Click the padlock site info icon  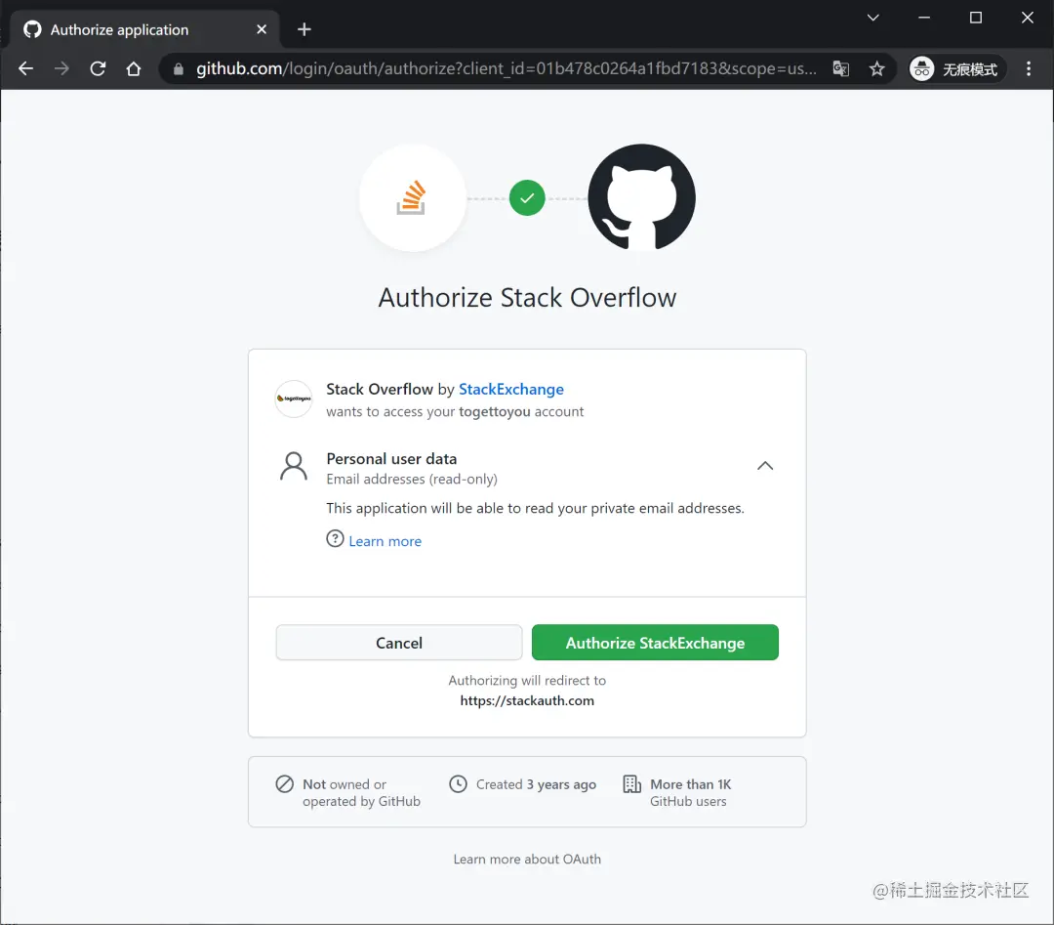point(179,68)
